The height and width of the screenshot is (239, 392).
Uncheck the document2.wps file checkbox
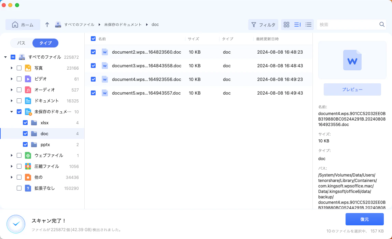93,52
